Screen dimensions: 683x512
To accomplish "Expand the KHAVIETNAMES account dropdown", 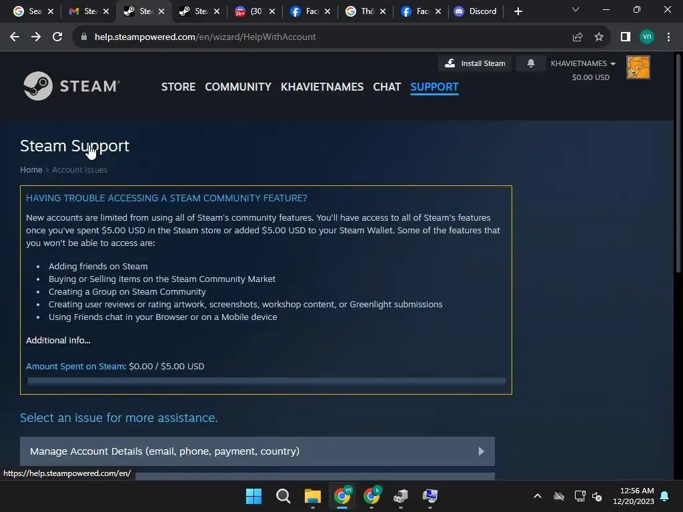I will coord(583,63).
